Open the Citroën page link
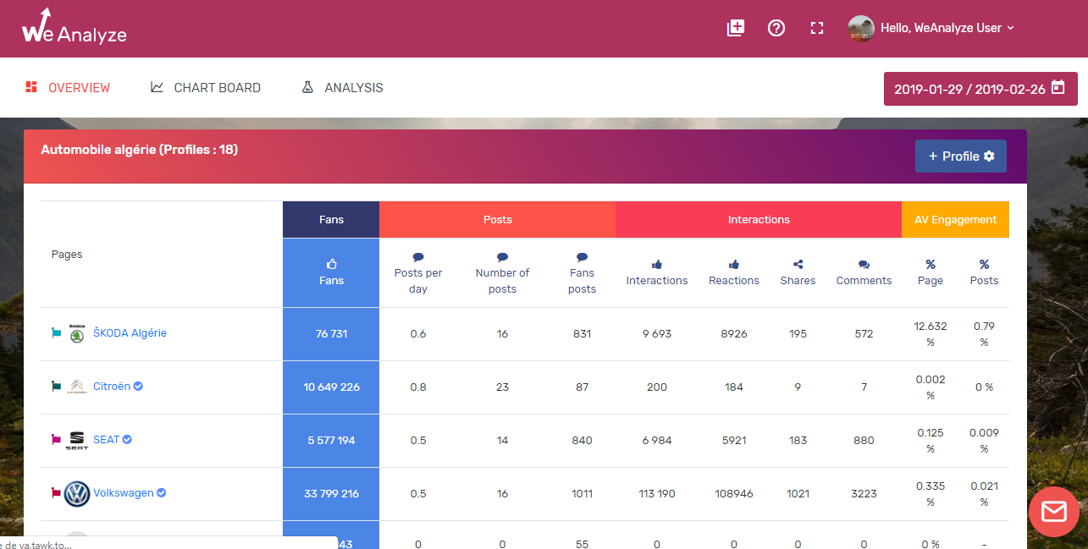Image resolution: width=1088 pixels, height=549 pixels. pos(112,387)
